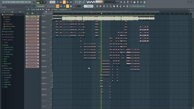This screenshot has height=109, width=194.
Task: Click the view mixer icon
Action: pyautogui.click(x=107, y=6)
